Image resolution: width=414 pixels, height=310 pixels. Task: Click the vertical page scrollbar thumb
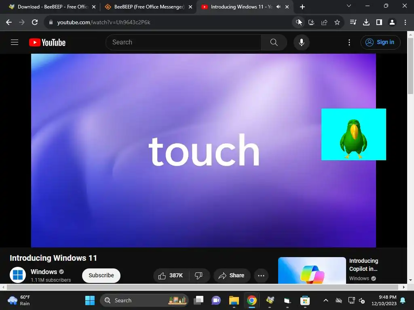tap(410, 66)
